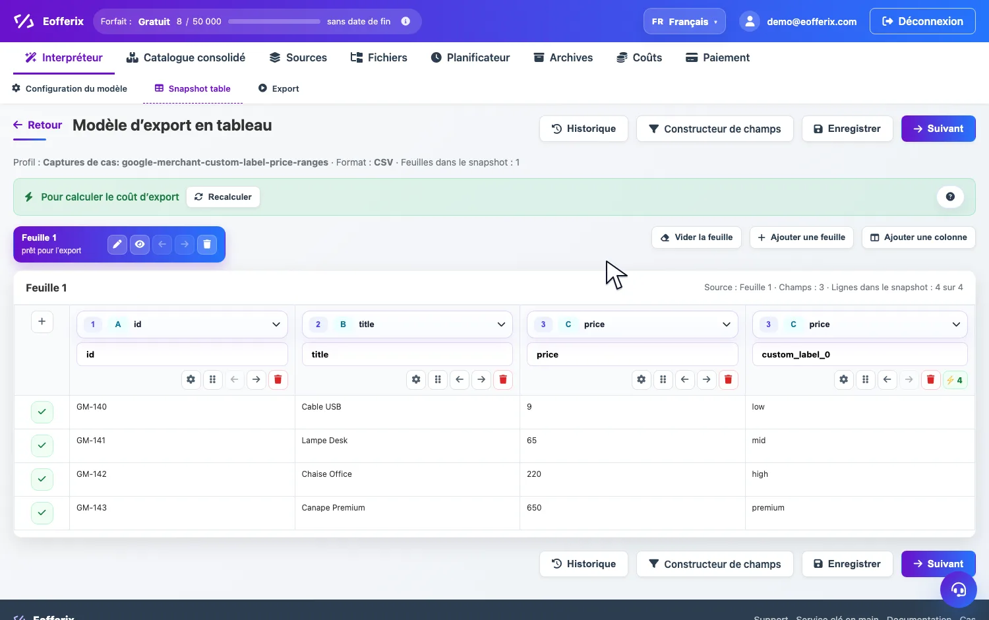The image size is (989, 620).
Task: Edit the custom_label_0 name field
Action: 860,354
